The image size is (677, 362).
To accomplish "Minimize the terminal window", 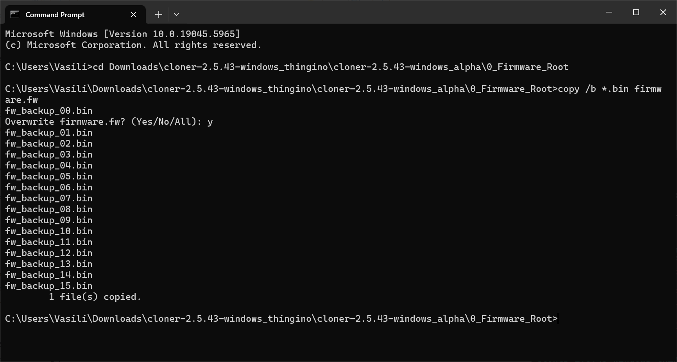I will [609, 13].
